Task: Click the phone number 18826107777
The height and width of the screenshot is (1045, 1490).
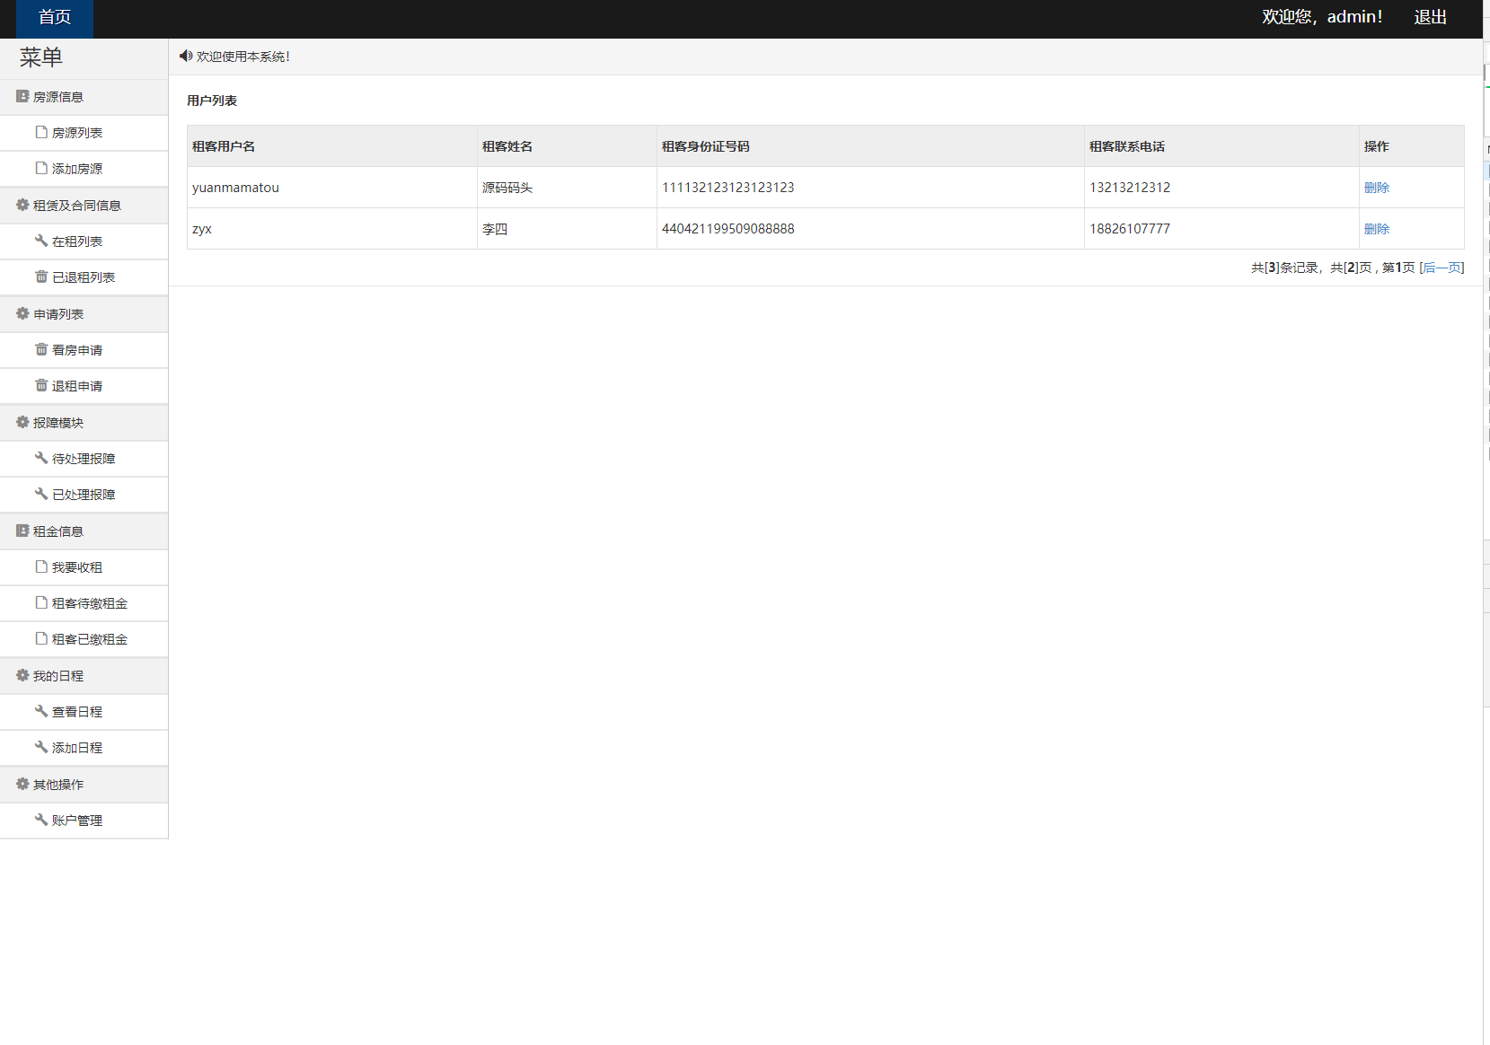Action: click(x=1130, y=229)
